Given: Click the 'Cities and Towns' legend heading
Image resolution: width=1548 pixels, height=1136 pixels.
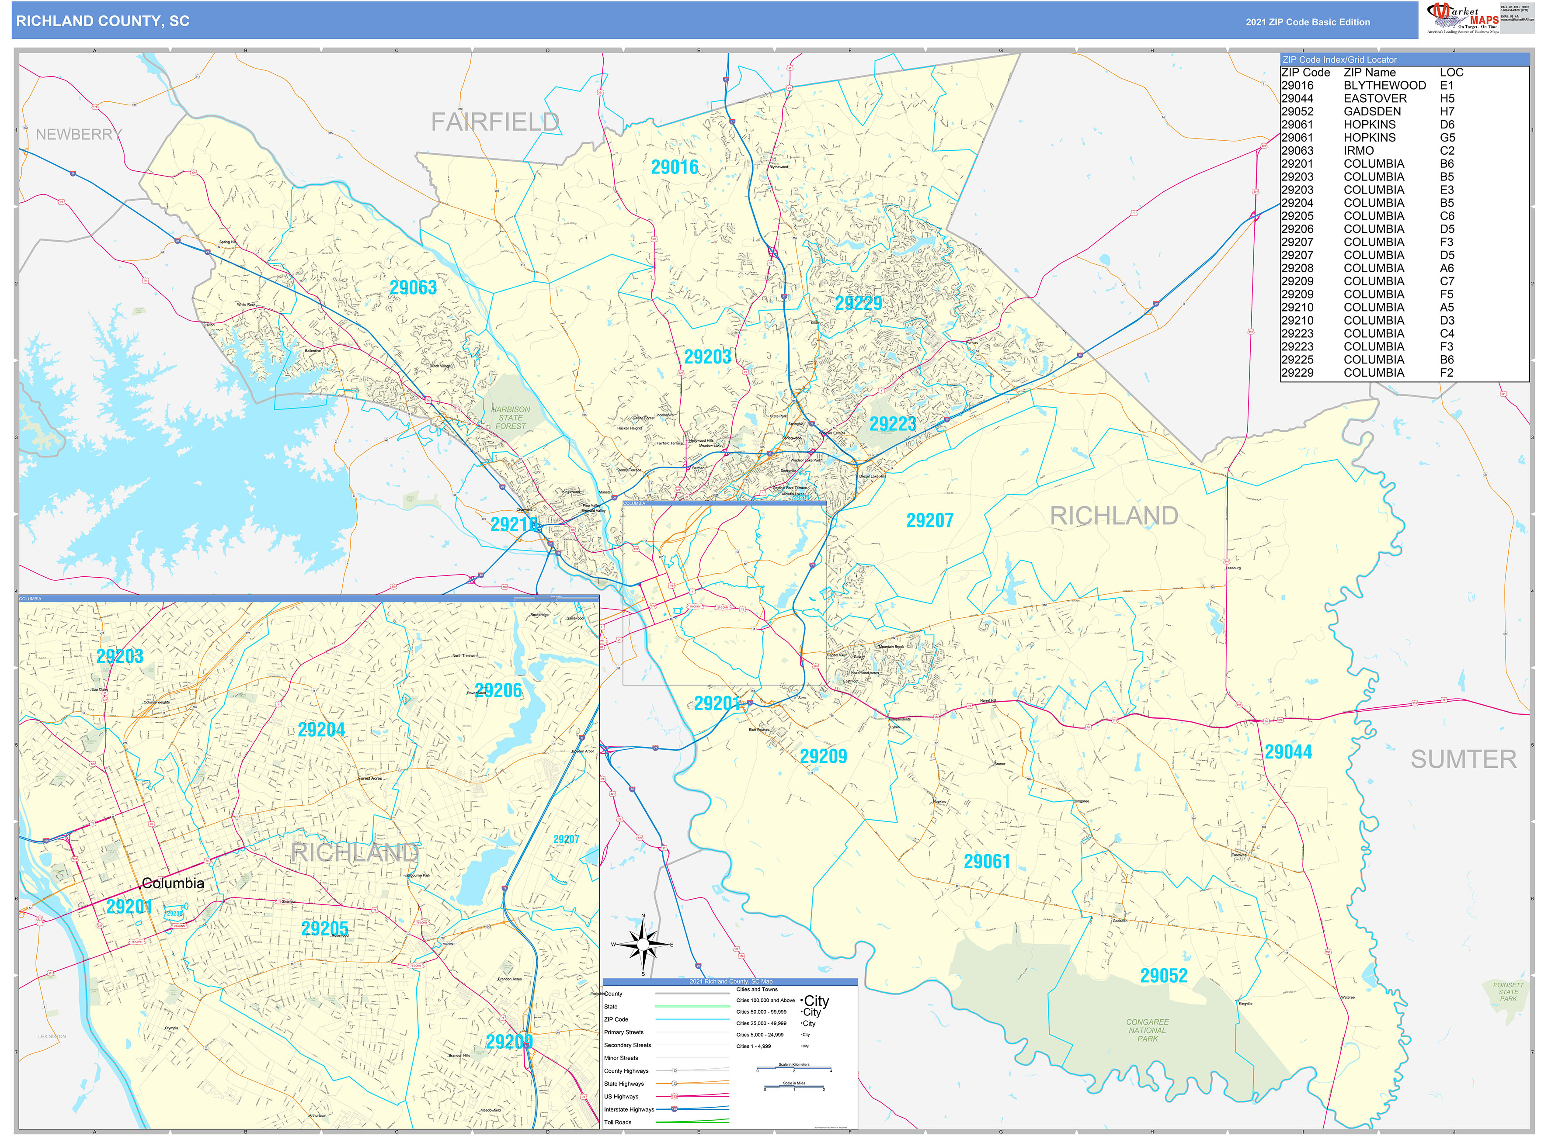Looking at the screenshot, I should click(757, 990).
